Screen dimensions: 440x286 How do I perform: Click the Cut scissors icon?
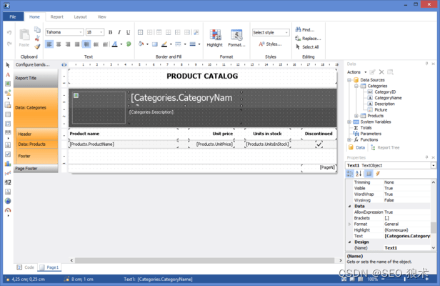37,38
